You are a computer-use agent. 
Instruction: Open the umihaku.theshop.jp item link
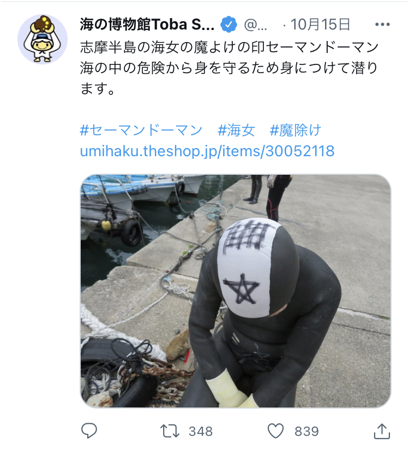207,151
